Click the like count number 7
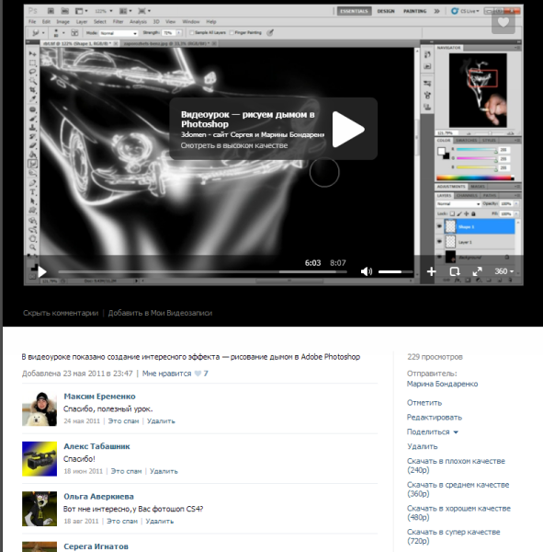543x552 pixels. [206, 374]
